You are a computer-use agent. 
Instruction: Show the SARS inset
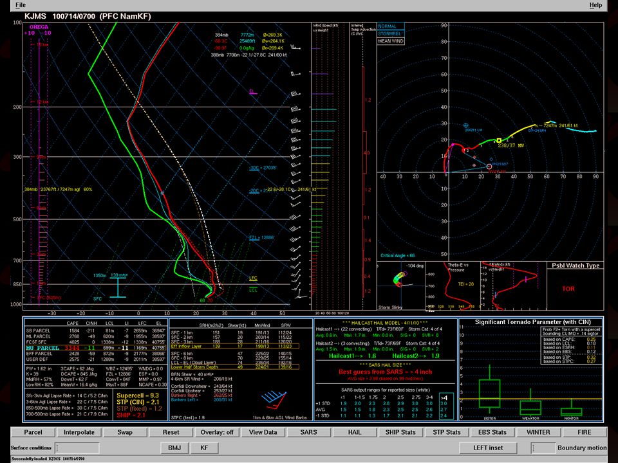coord(308,432)
